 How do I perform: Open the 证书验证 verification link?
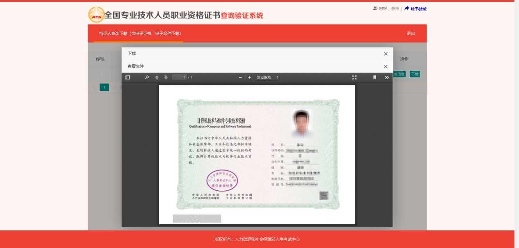[419, 9]
